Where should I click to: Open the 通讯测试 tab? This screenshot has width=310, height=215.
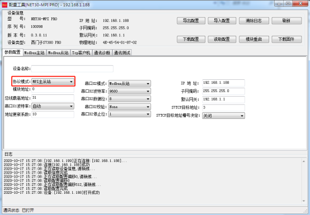click(122, 52)
